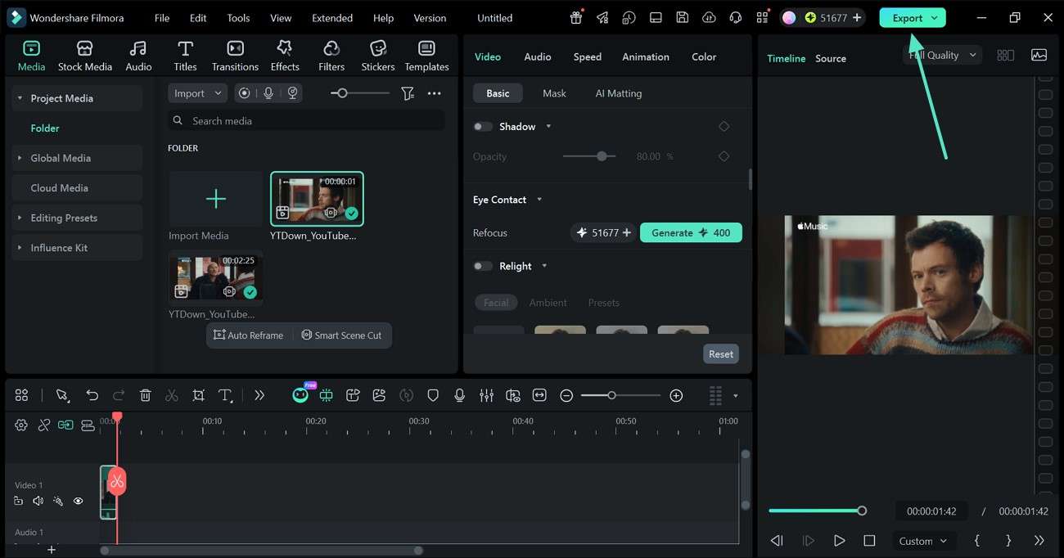Click the gift box icon
The width and height of the screenshot is (1064, 558).
[x=576, y=17]
